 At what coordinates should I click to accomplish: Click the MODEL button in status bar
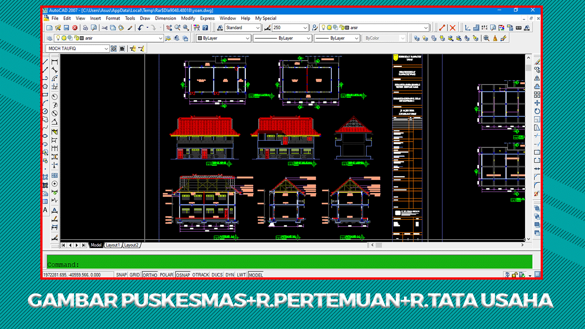pyautogui.click(x=256, y=275)
